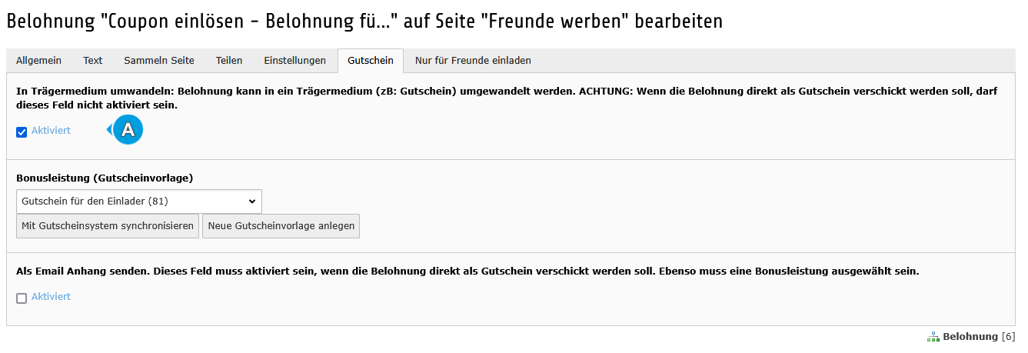Click Mit Gutscheinsystem synchronisieren button

108,226
